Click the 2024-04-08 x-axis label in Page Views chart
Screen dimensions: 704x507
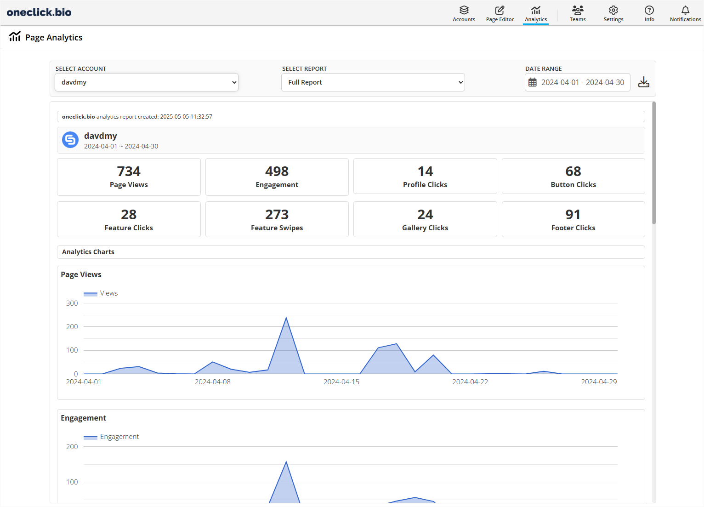click(x=213, y=382)
